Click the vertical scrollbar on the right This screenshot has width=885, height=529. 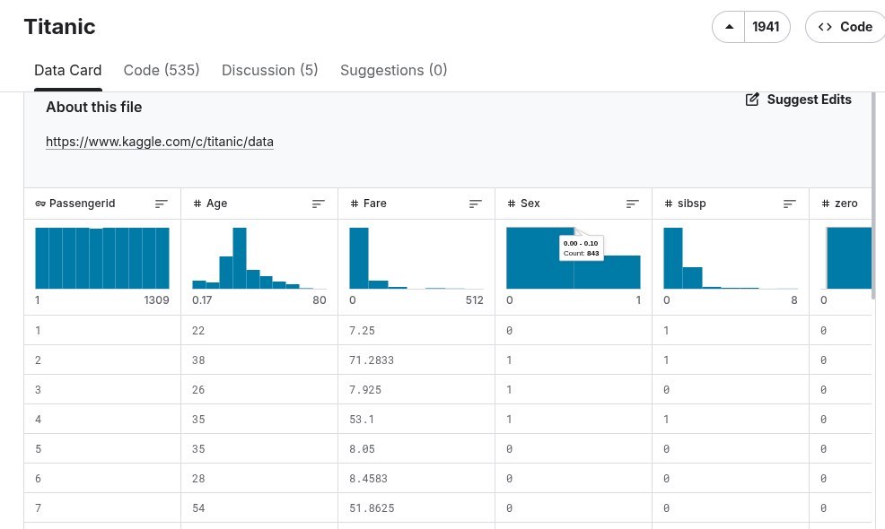coord(873,197)
